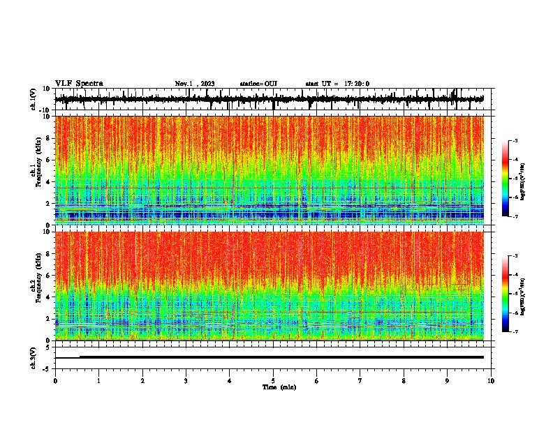Click the "station=OUI" header text

pyautogui.click(x=258, y=84)
